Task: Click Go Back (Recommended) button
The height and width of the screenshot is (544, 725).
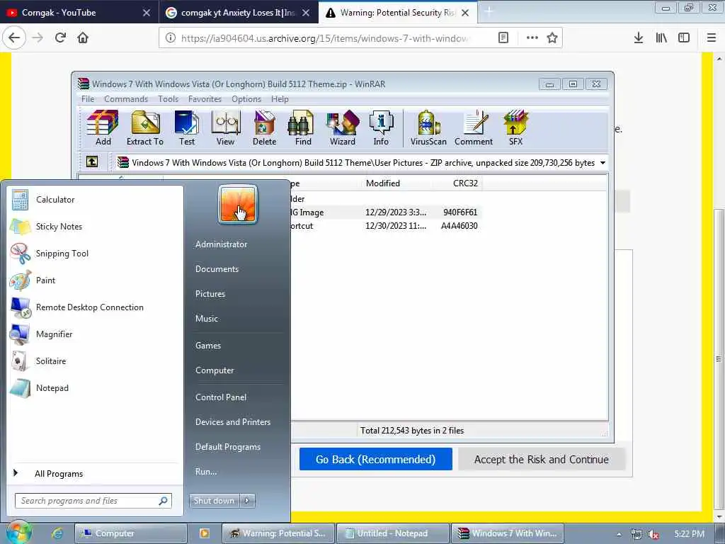Action: pyautogui.click(x=375, y=459)
